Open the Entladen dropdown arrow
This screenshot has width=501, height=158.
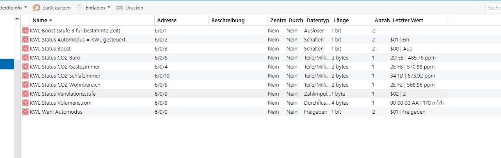(x=109, y=7)
